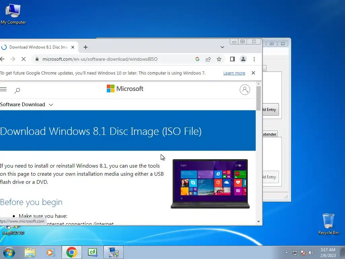Open the C# application taskbar icon
This screenshot has height=259, width=345.
tap(93, 252)
